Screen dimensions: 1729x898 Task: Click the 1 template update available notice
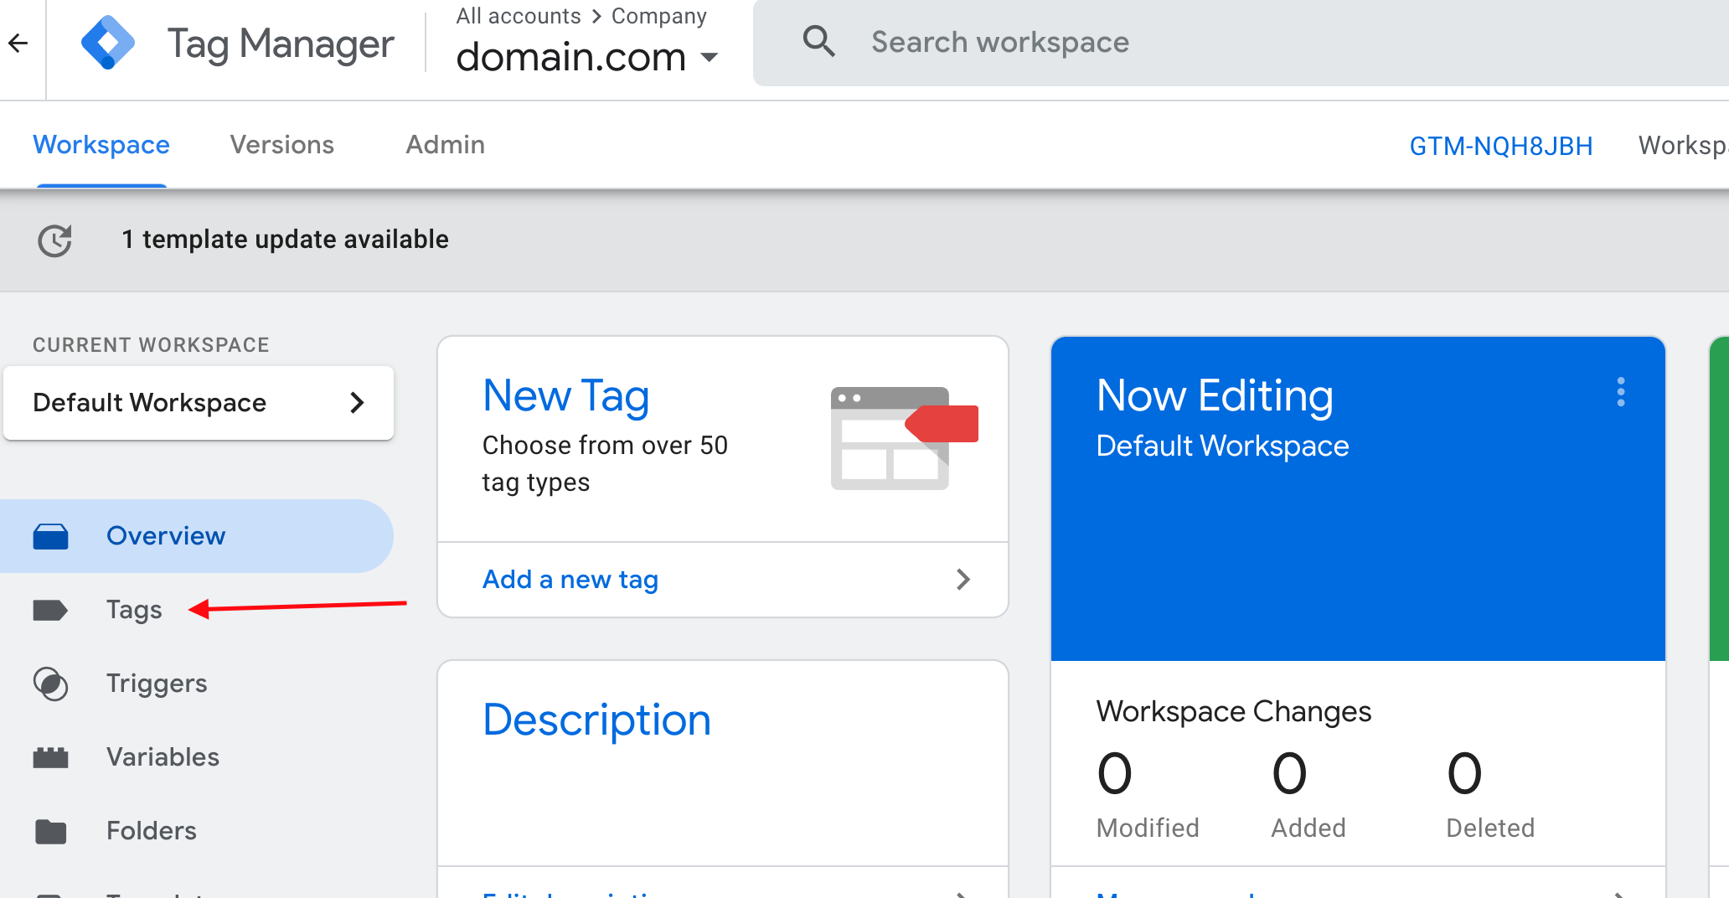tap(286, 240)
